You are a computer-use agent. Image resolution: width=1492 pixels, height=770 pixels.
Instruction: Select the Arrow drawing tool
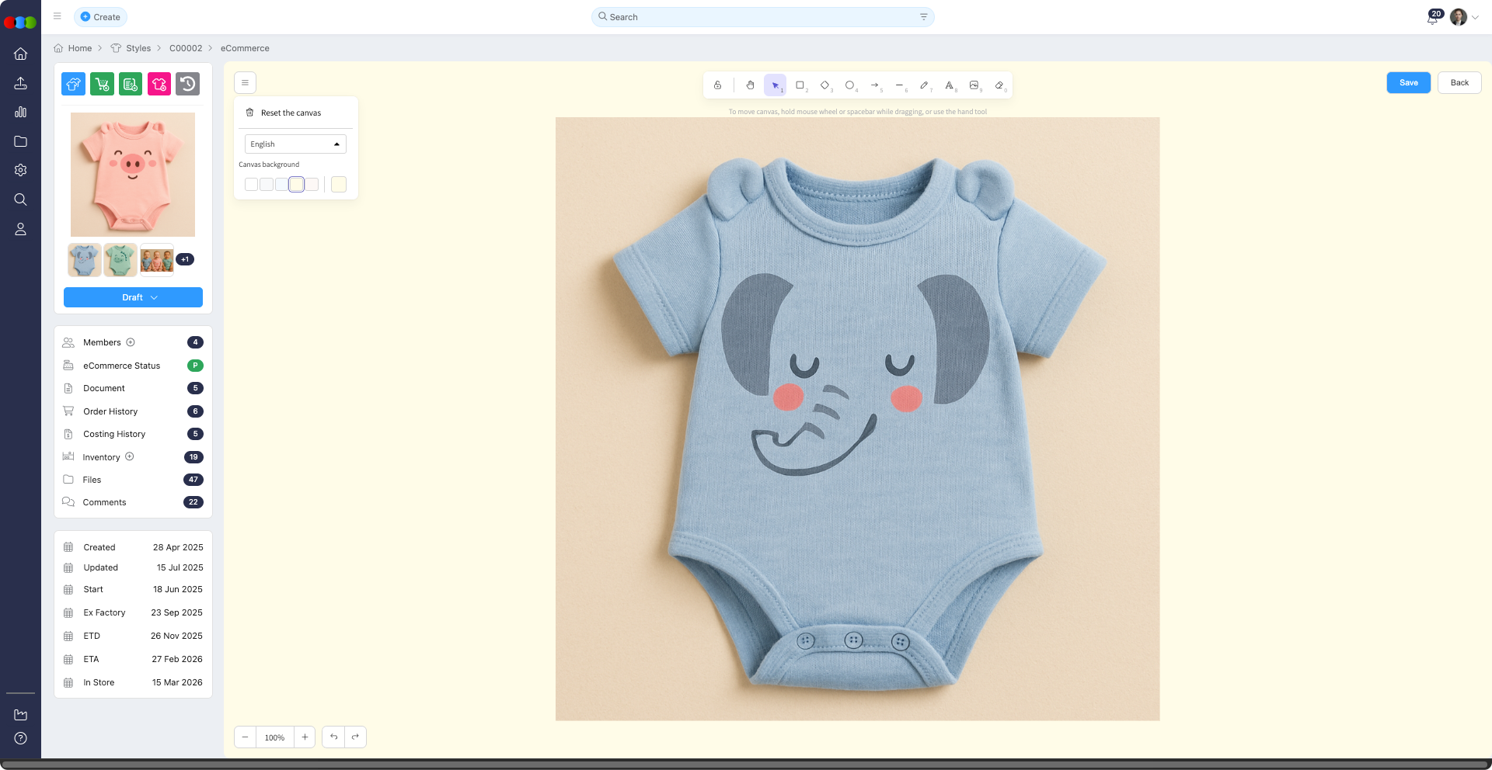[x=874, y=85]
